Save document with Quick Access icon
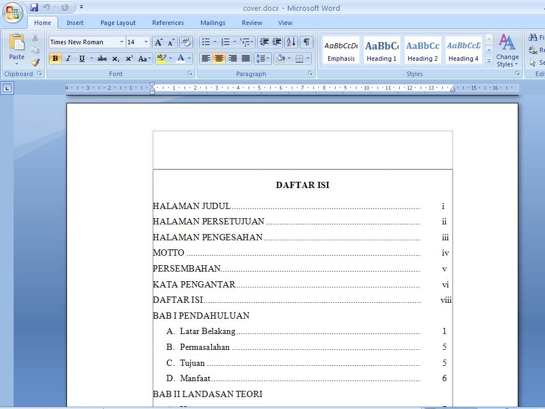 point(33,7)
